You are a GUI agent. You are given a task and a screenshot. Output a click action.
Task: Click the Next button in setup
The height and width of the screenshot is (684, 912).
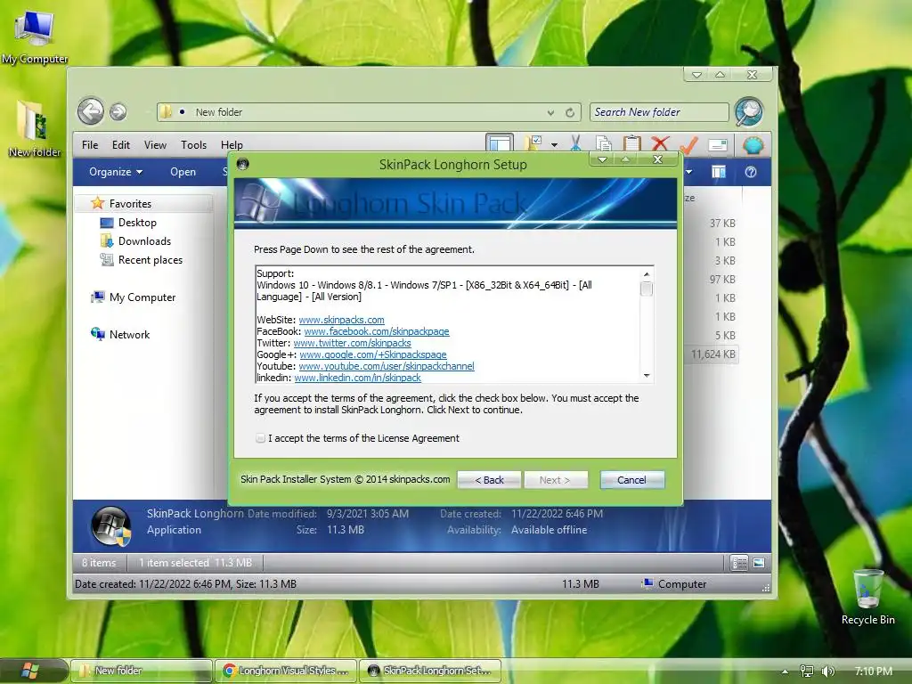point(556,480)
